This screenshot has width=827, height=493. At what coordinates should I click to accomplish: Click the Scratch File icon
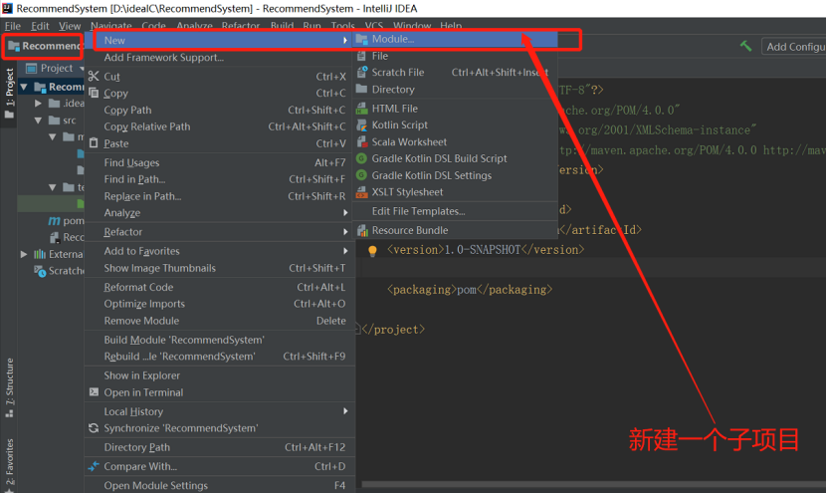(362, 73)
